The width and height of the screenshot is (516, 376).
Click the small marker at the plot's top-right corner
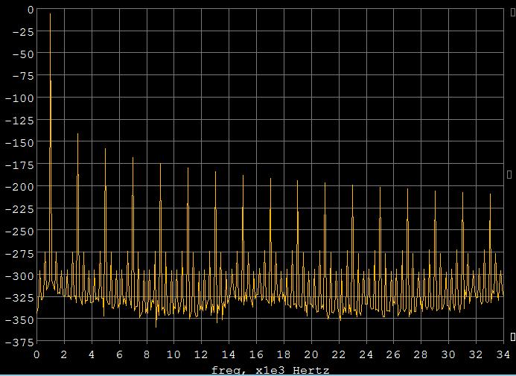513,13
